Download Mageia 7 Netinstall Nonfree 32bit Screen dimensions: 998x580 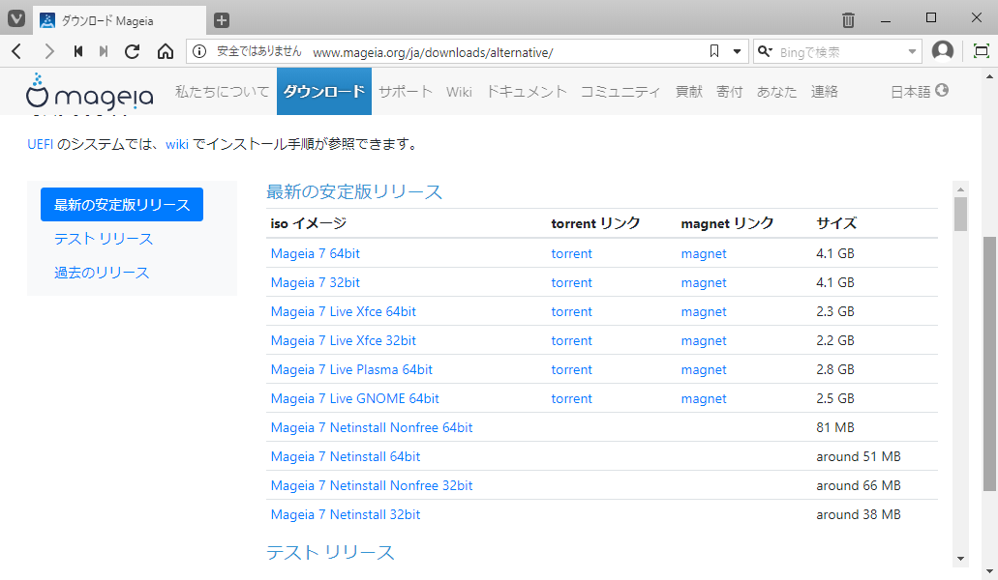pos(372,486)
